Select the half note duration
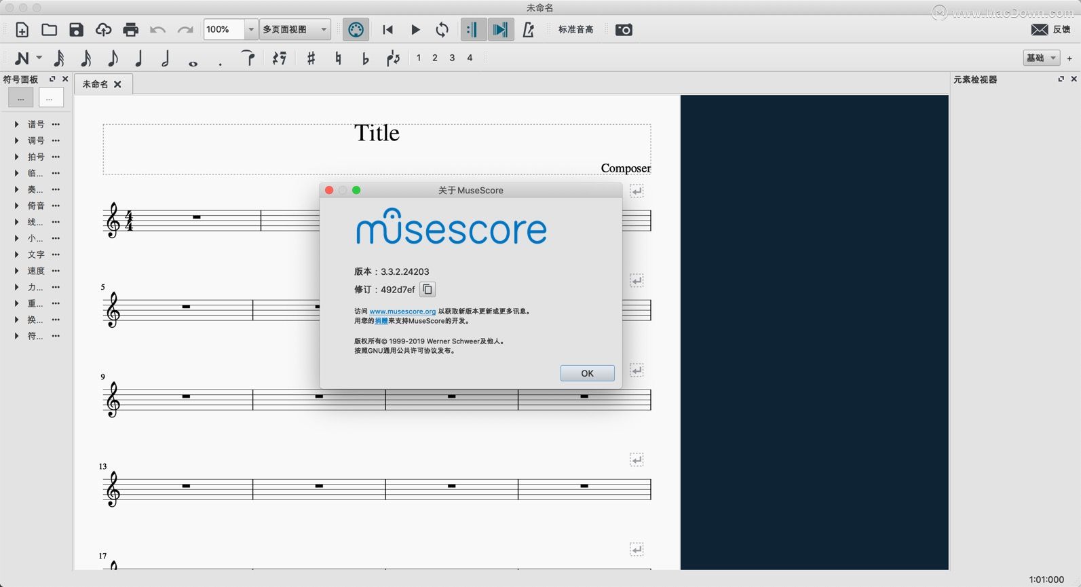 (166, 58)
